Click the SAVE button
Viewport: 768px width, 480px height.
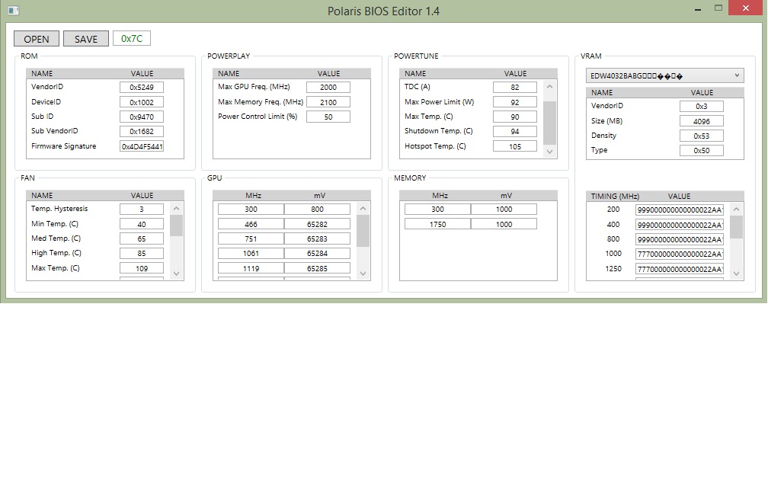click(x=85, y=39)
